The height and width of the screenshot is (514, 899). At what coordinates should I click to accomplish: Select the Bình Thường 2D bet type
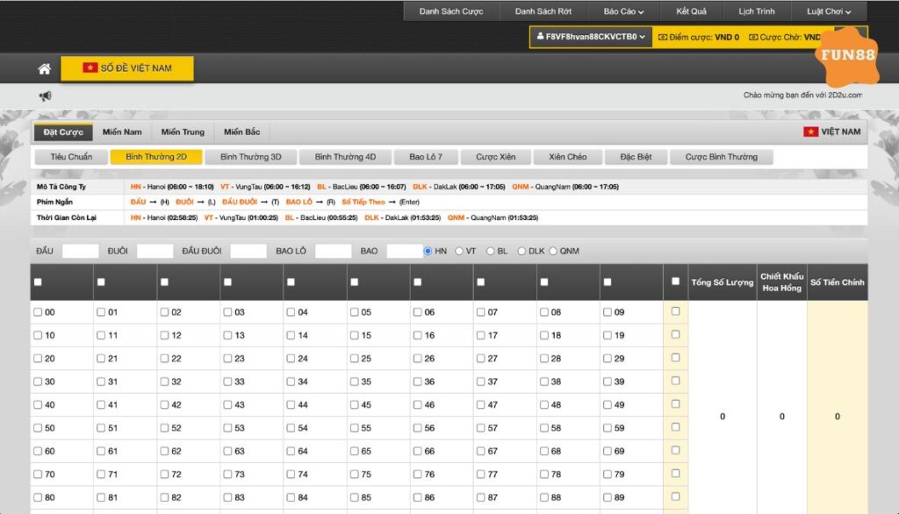tap(156, 157)
